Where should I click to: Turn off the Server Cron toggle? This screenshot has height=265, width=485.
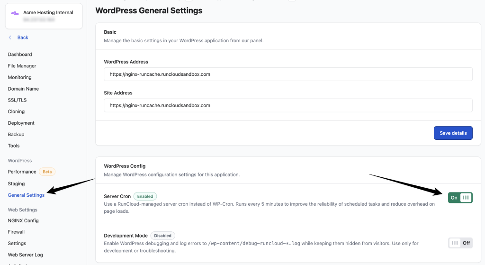tap(460, 198)
